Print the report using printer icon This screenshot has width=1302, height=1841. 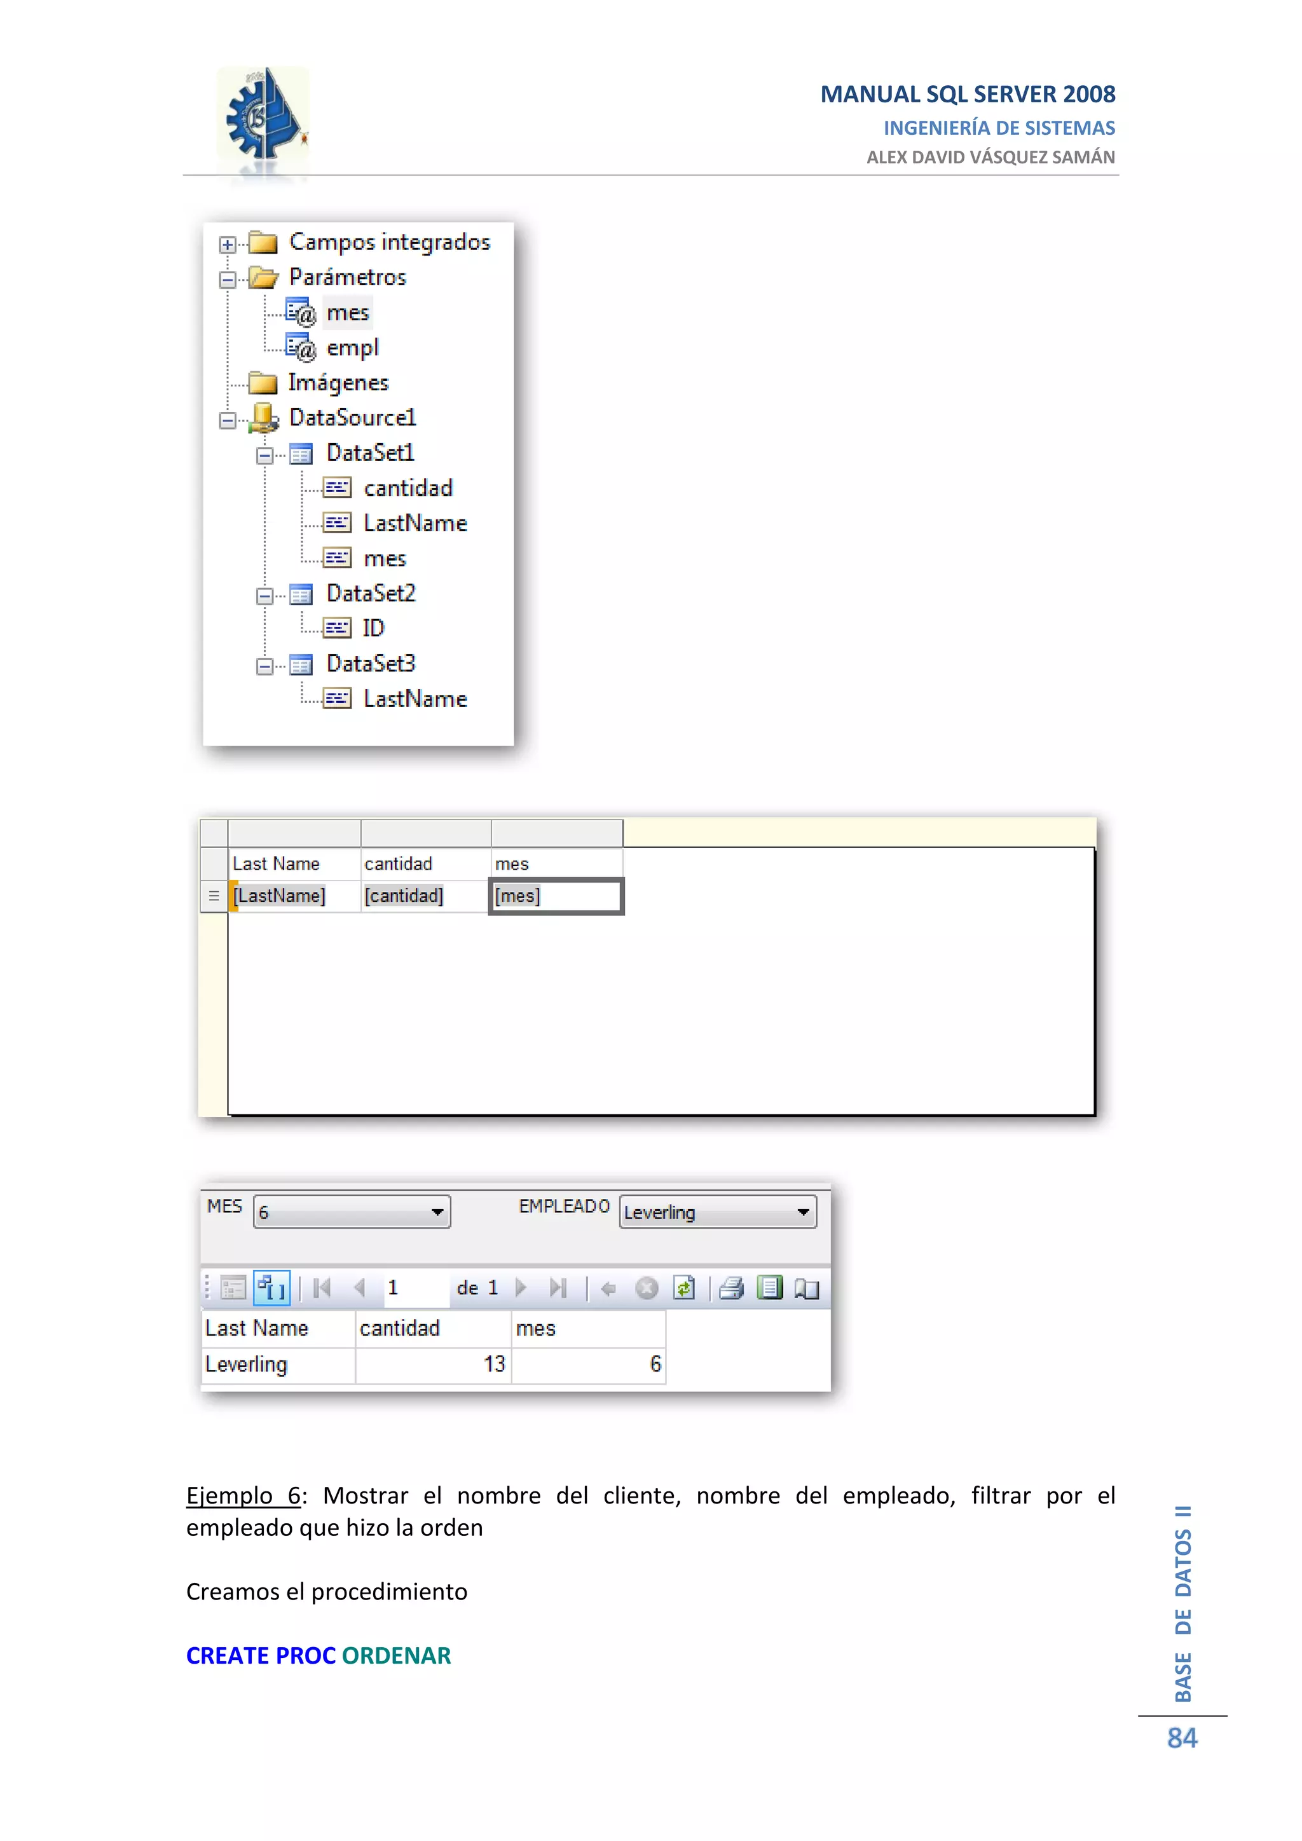pos(731,1289)
